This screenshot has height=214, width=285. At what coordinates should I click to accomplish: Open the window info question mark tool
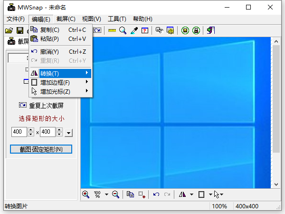pos(145,30)
